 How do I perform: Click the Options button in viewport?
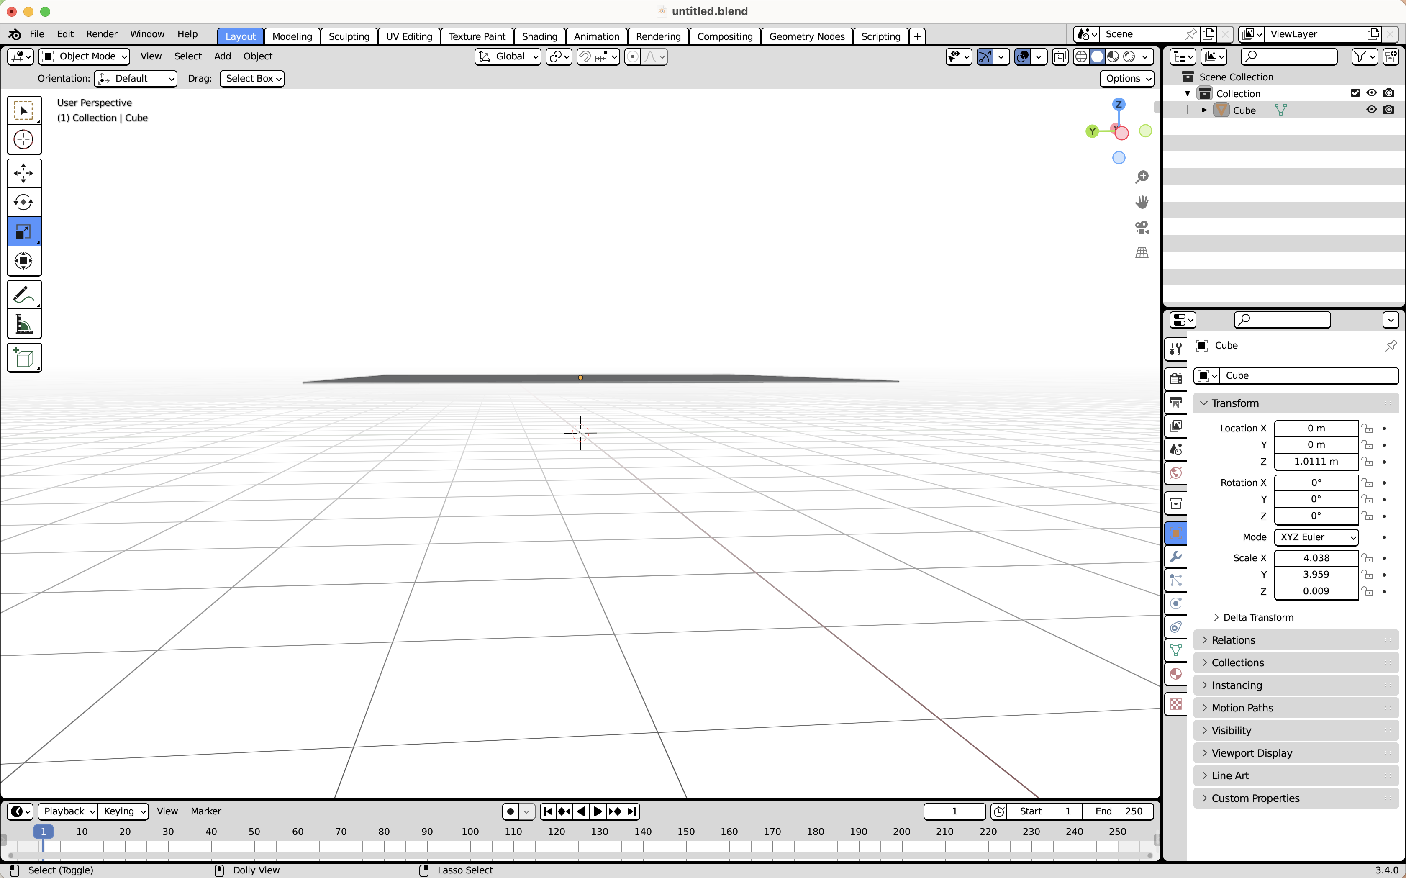(1127, 78)
